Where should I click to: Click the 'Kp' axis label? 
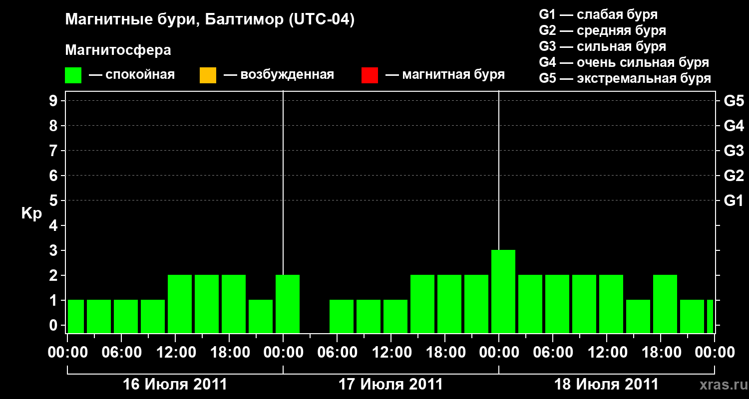(31, 213)
